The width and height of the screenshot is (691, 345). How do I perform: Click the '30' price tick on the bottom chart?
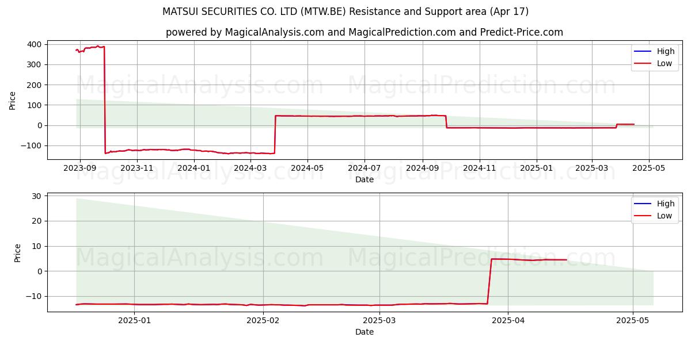tap(37, 196)
